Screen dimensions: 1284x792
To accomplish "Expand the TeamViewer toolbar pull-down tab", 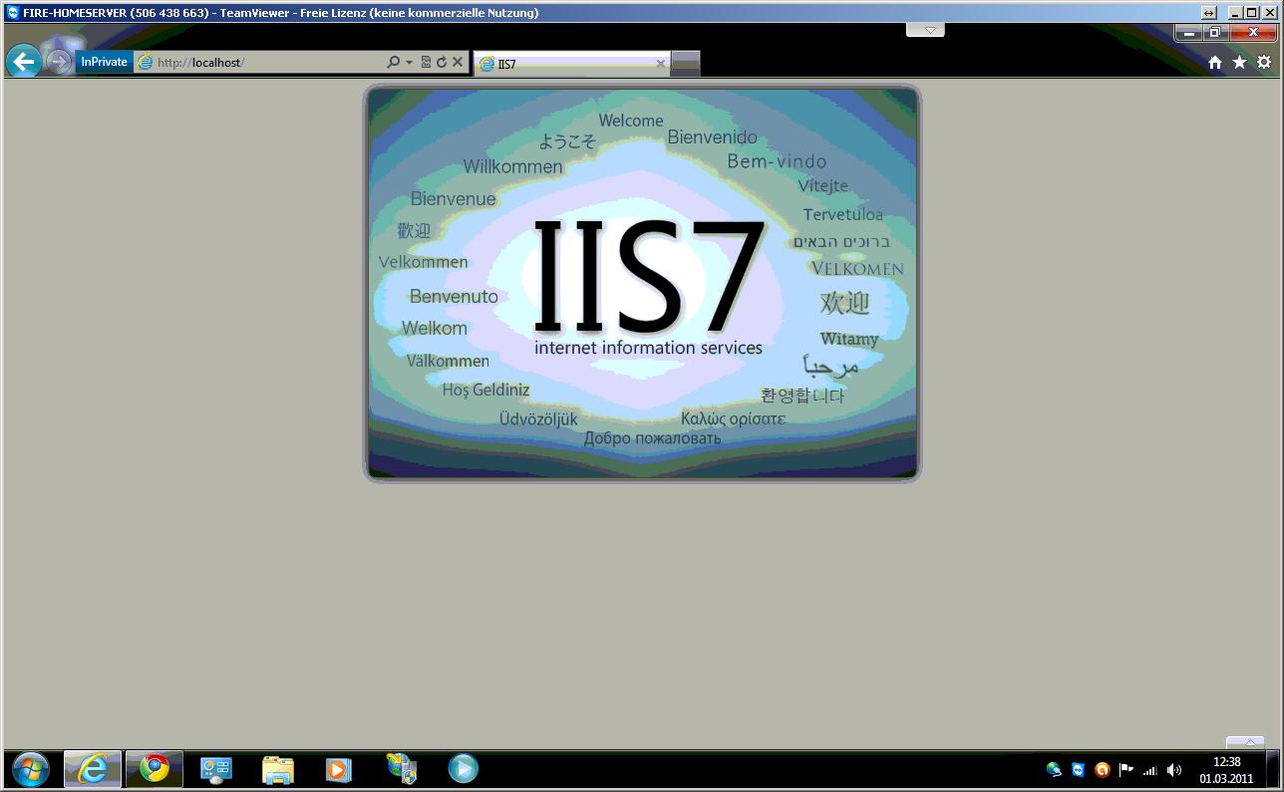I will point(925,30).
